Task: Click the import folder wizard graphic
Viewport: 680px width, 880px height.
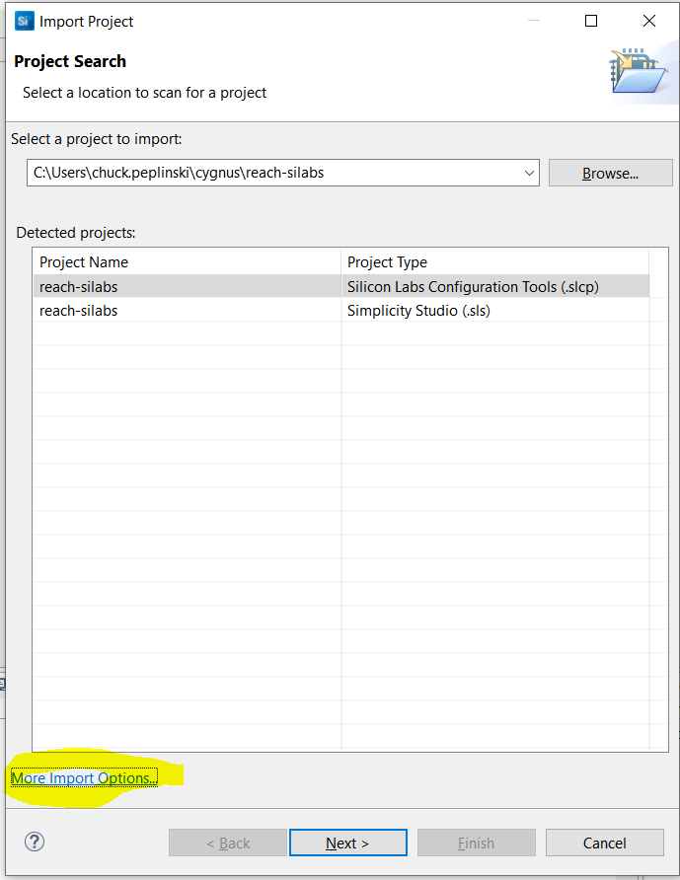Action: click(x=639, y=72)
